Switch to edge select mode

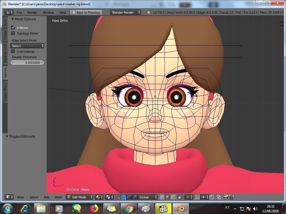168,197
